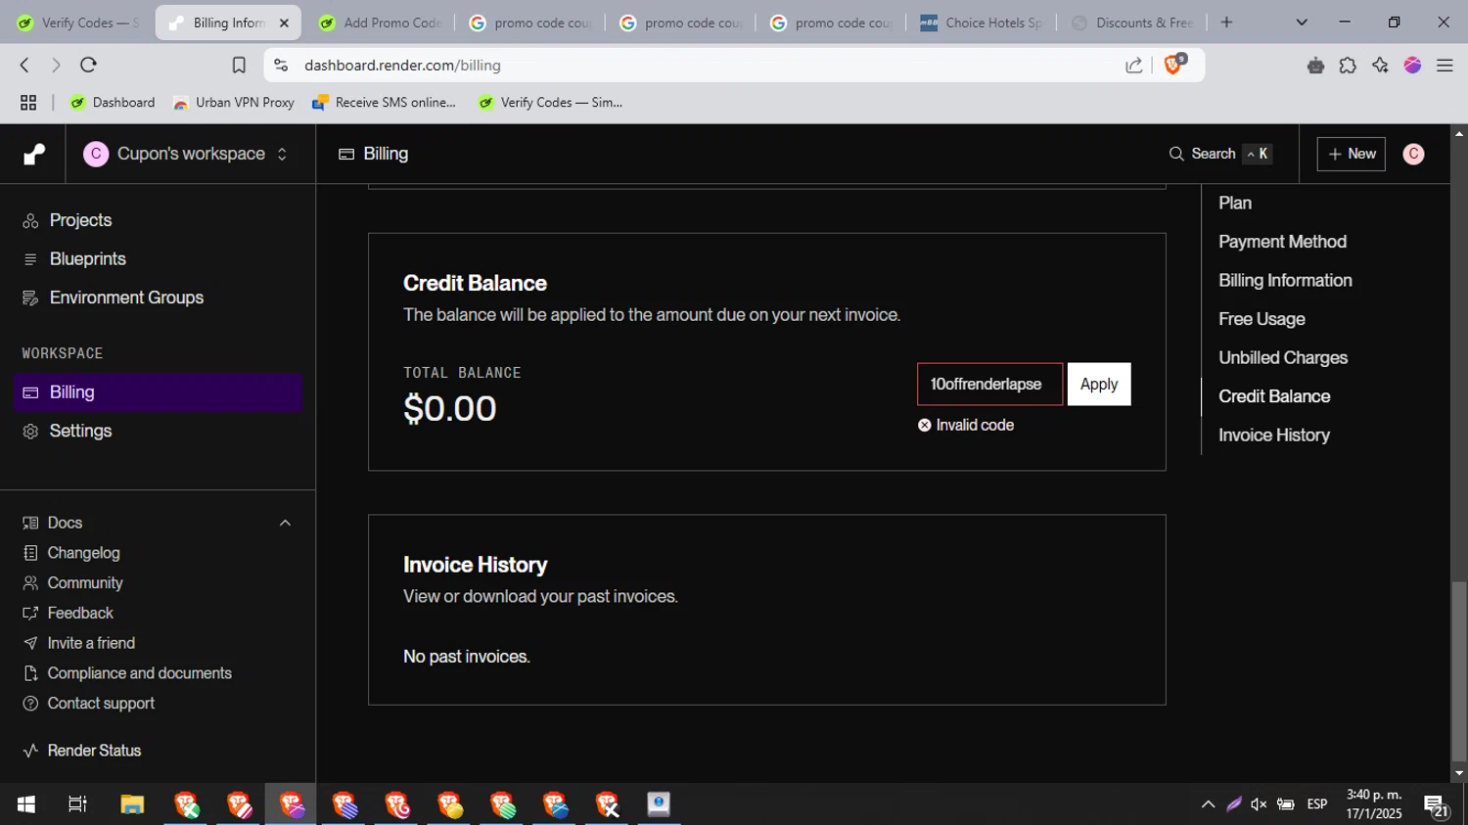Open Urban VPN Proxy bookmark
This screenshot has height=825, width=1468.
point(233,103)
